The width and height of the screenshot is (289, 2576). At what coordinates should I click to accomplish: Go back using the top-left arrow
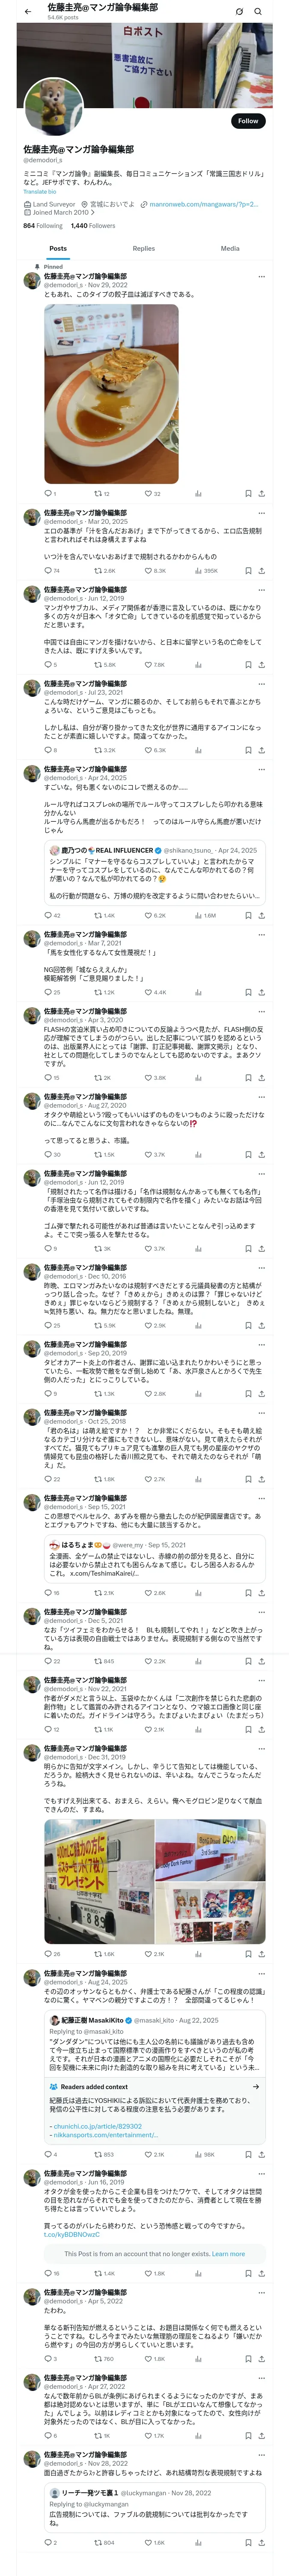pyautogui.click(x=27, y=11)
